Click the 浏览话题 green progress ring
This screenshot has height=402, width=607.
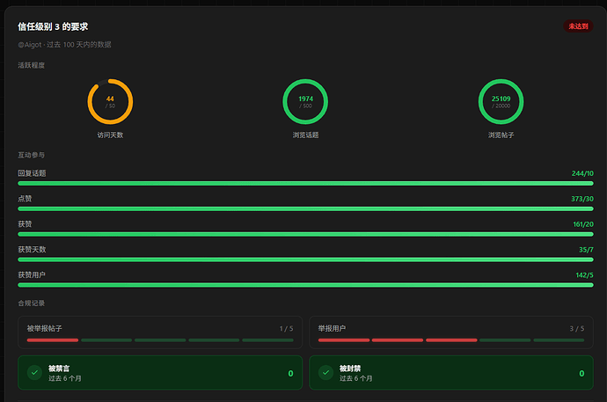click(305, 102)
